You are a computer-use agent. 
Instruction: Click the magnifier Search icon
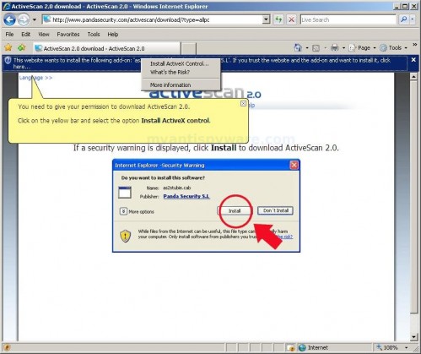point(403,19)
